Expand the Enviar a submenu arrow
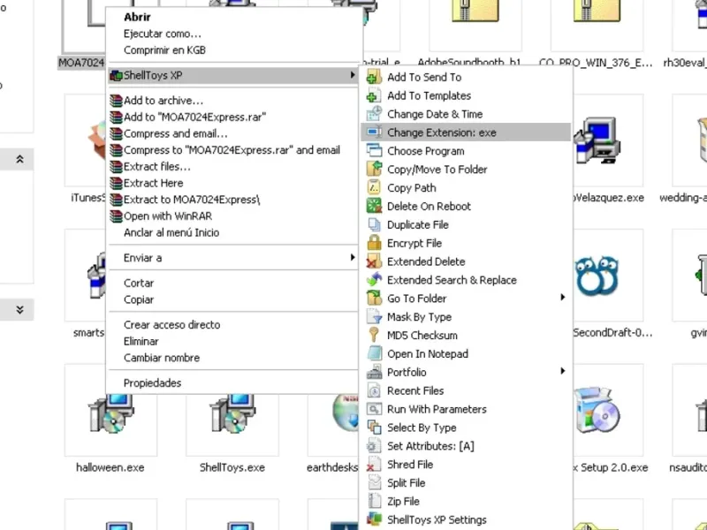707x530 pixels. [x=352, y=257]
